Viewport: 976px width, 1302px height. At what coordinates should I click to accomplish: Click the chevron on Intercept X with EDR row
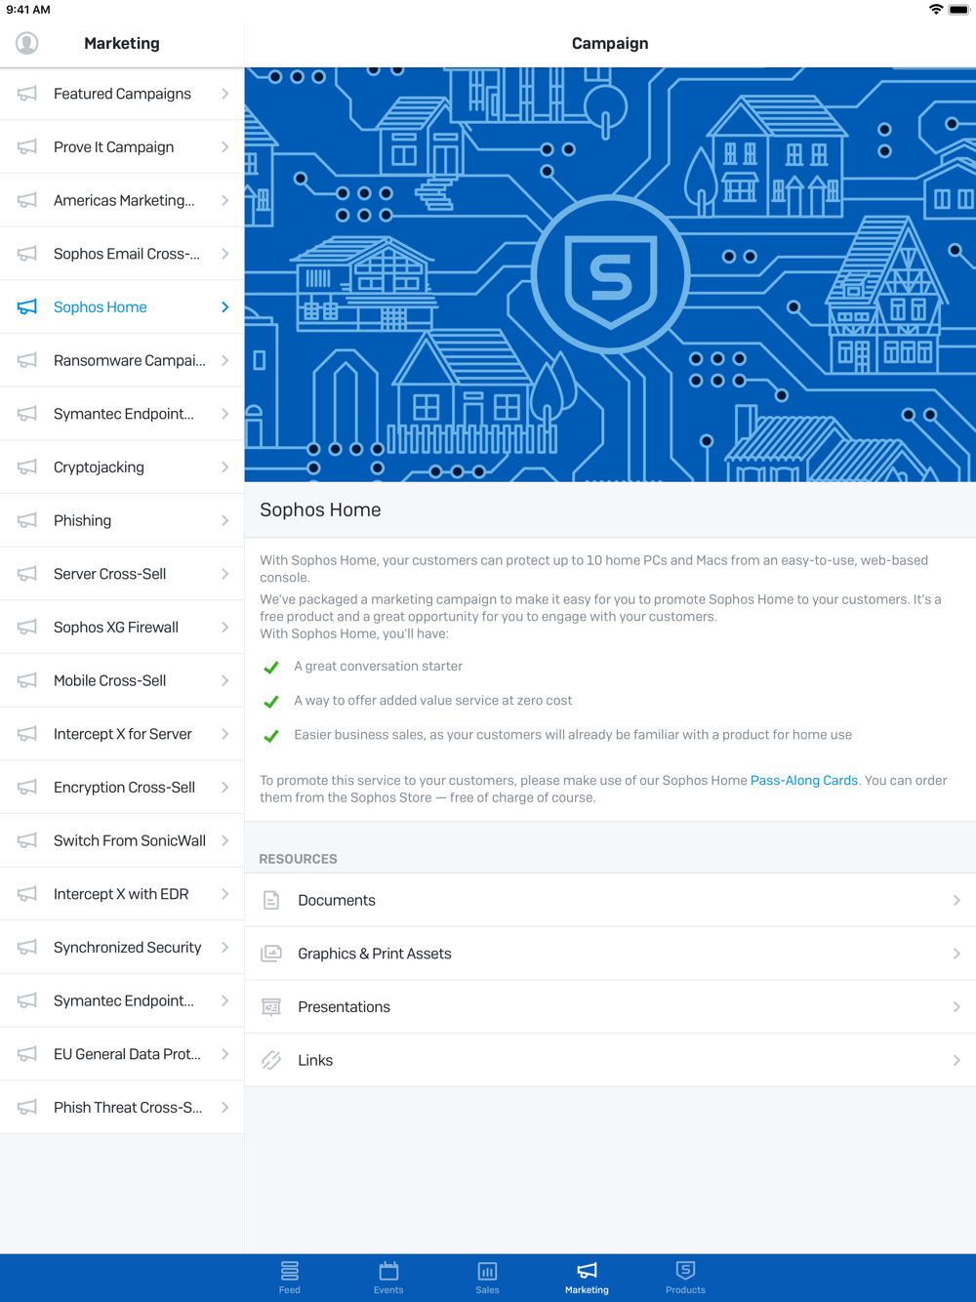[224, 894]
